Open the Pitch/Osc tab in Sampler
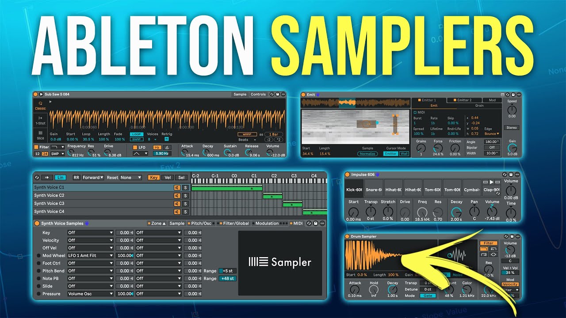 coord(201,223)
